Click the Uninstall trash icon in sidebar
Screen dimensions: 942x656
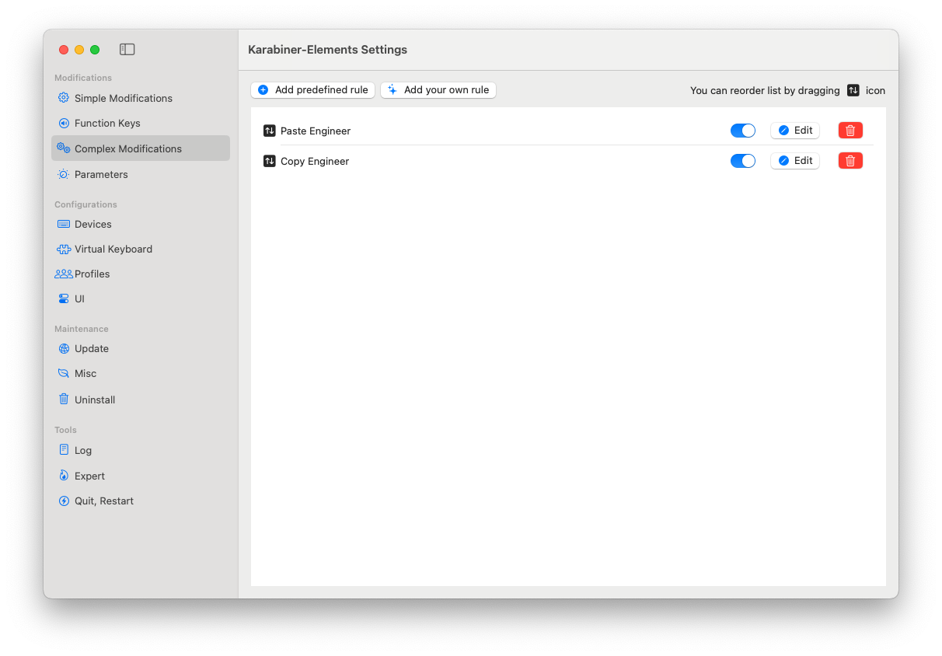point(64,399)
